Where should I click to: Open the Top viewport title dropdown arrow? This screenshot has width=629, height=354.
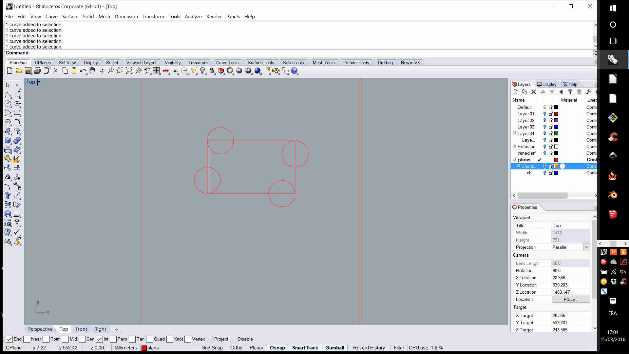pos(39,82)
